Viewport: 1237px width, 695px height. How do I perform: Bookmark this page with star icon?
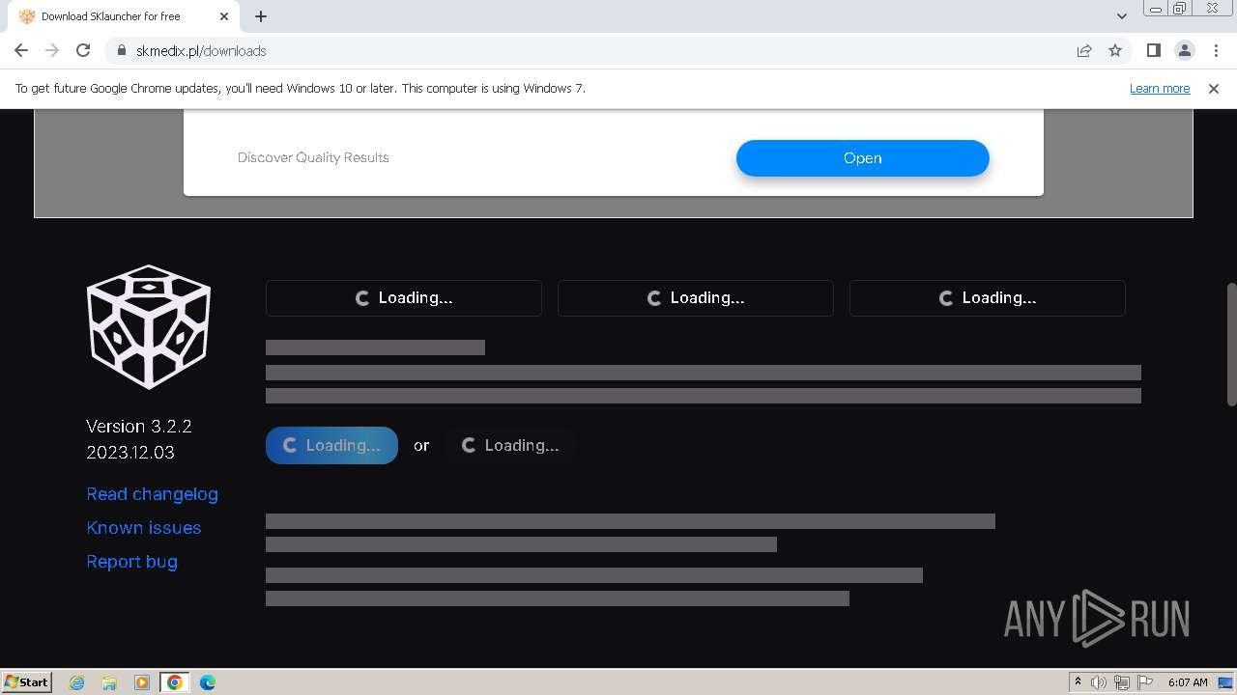click(x=1115, y=50)
